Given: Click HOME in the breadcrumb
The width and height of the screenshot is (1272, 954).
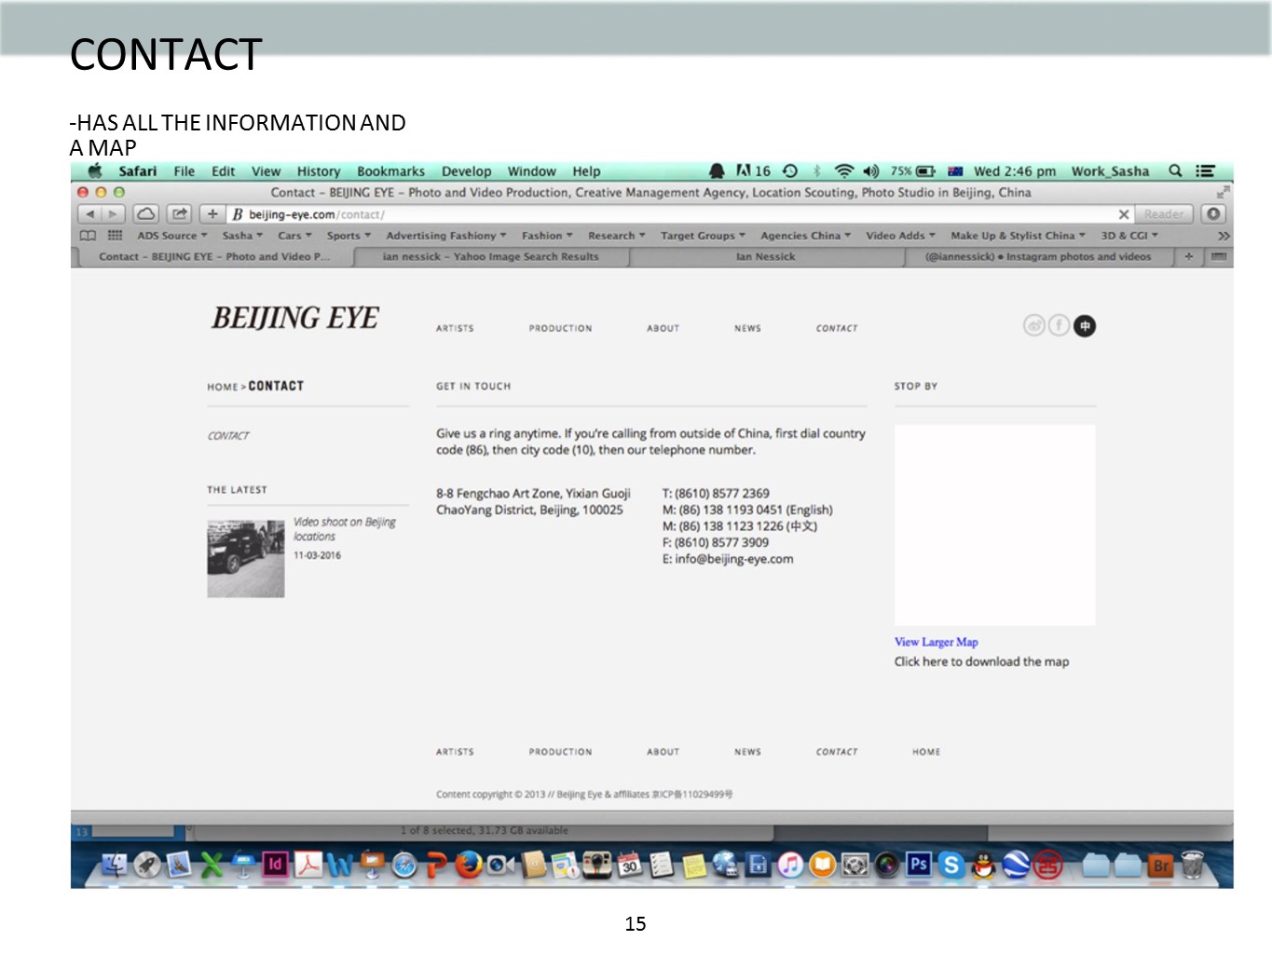Looking at the screenshot, I should point(223,387).
